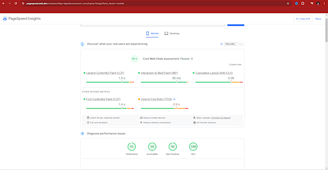Image resolution: width=328 pixels, height=170 pixels.
Task: Open the Docs link
Action: pos(318,19)
